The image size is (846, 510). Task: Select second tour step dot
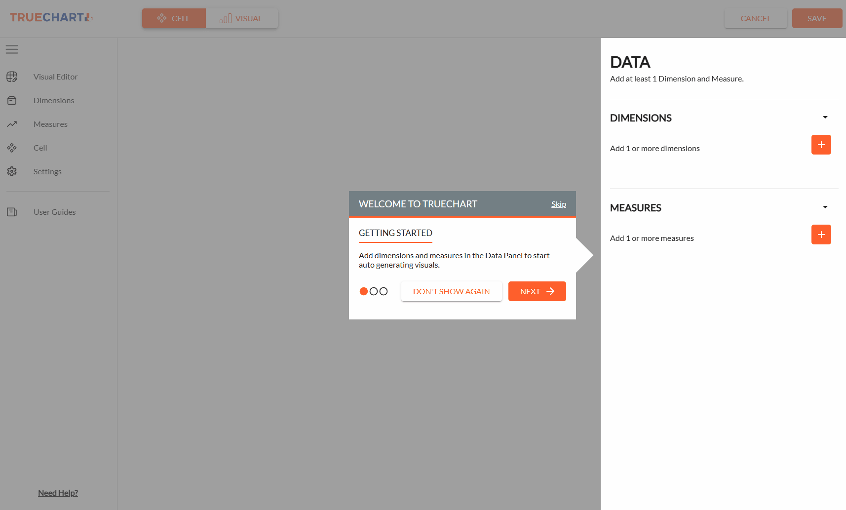pyautogui.click(x=374, y=291)
